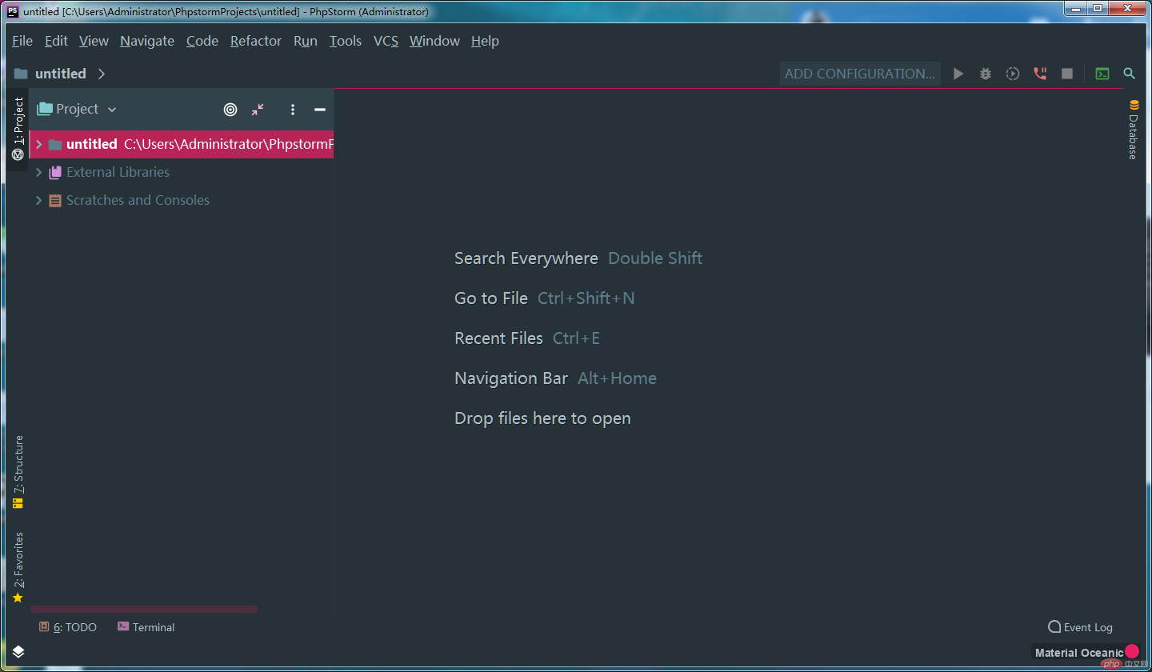Click the breadcrumb chevron after untitled

(102, 74)
